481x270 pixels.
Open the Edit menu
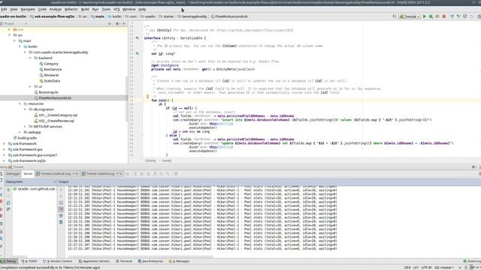point(4,9)
